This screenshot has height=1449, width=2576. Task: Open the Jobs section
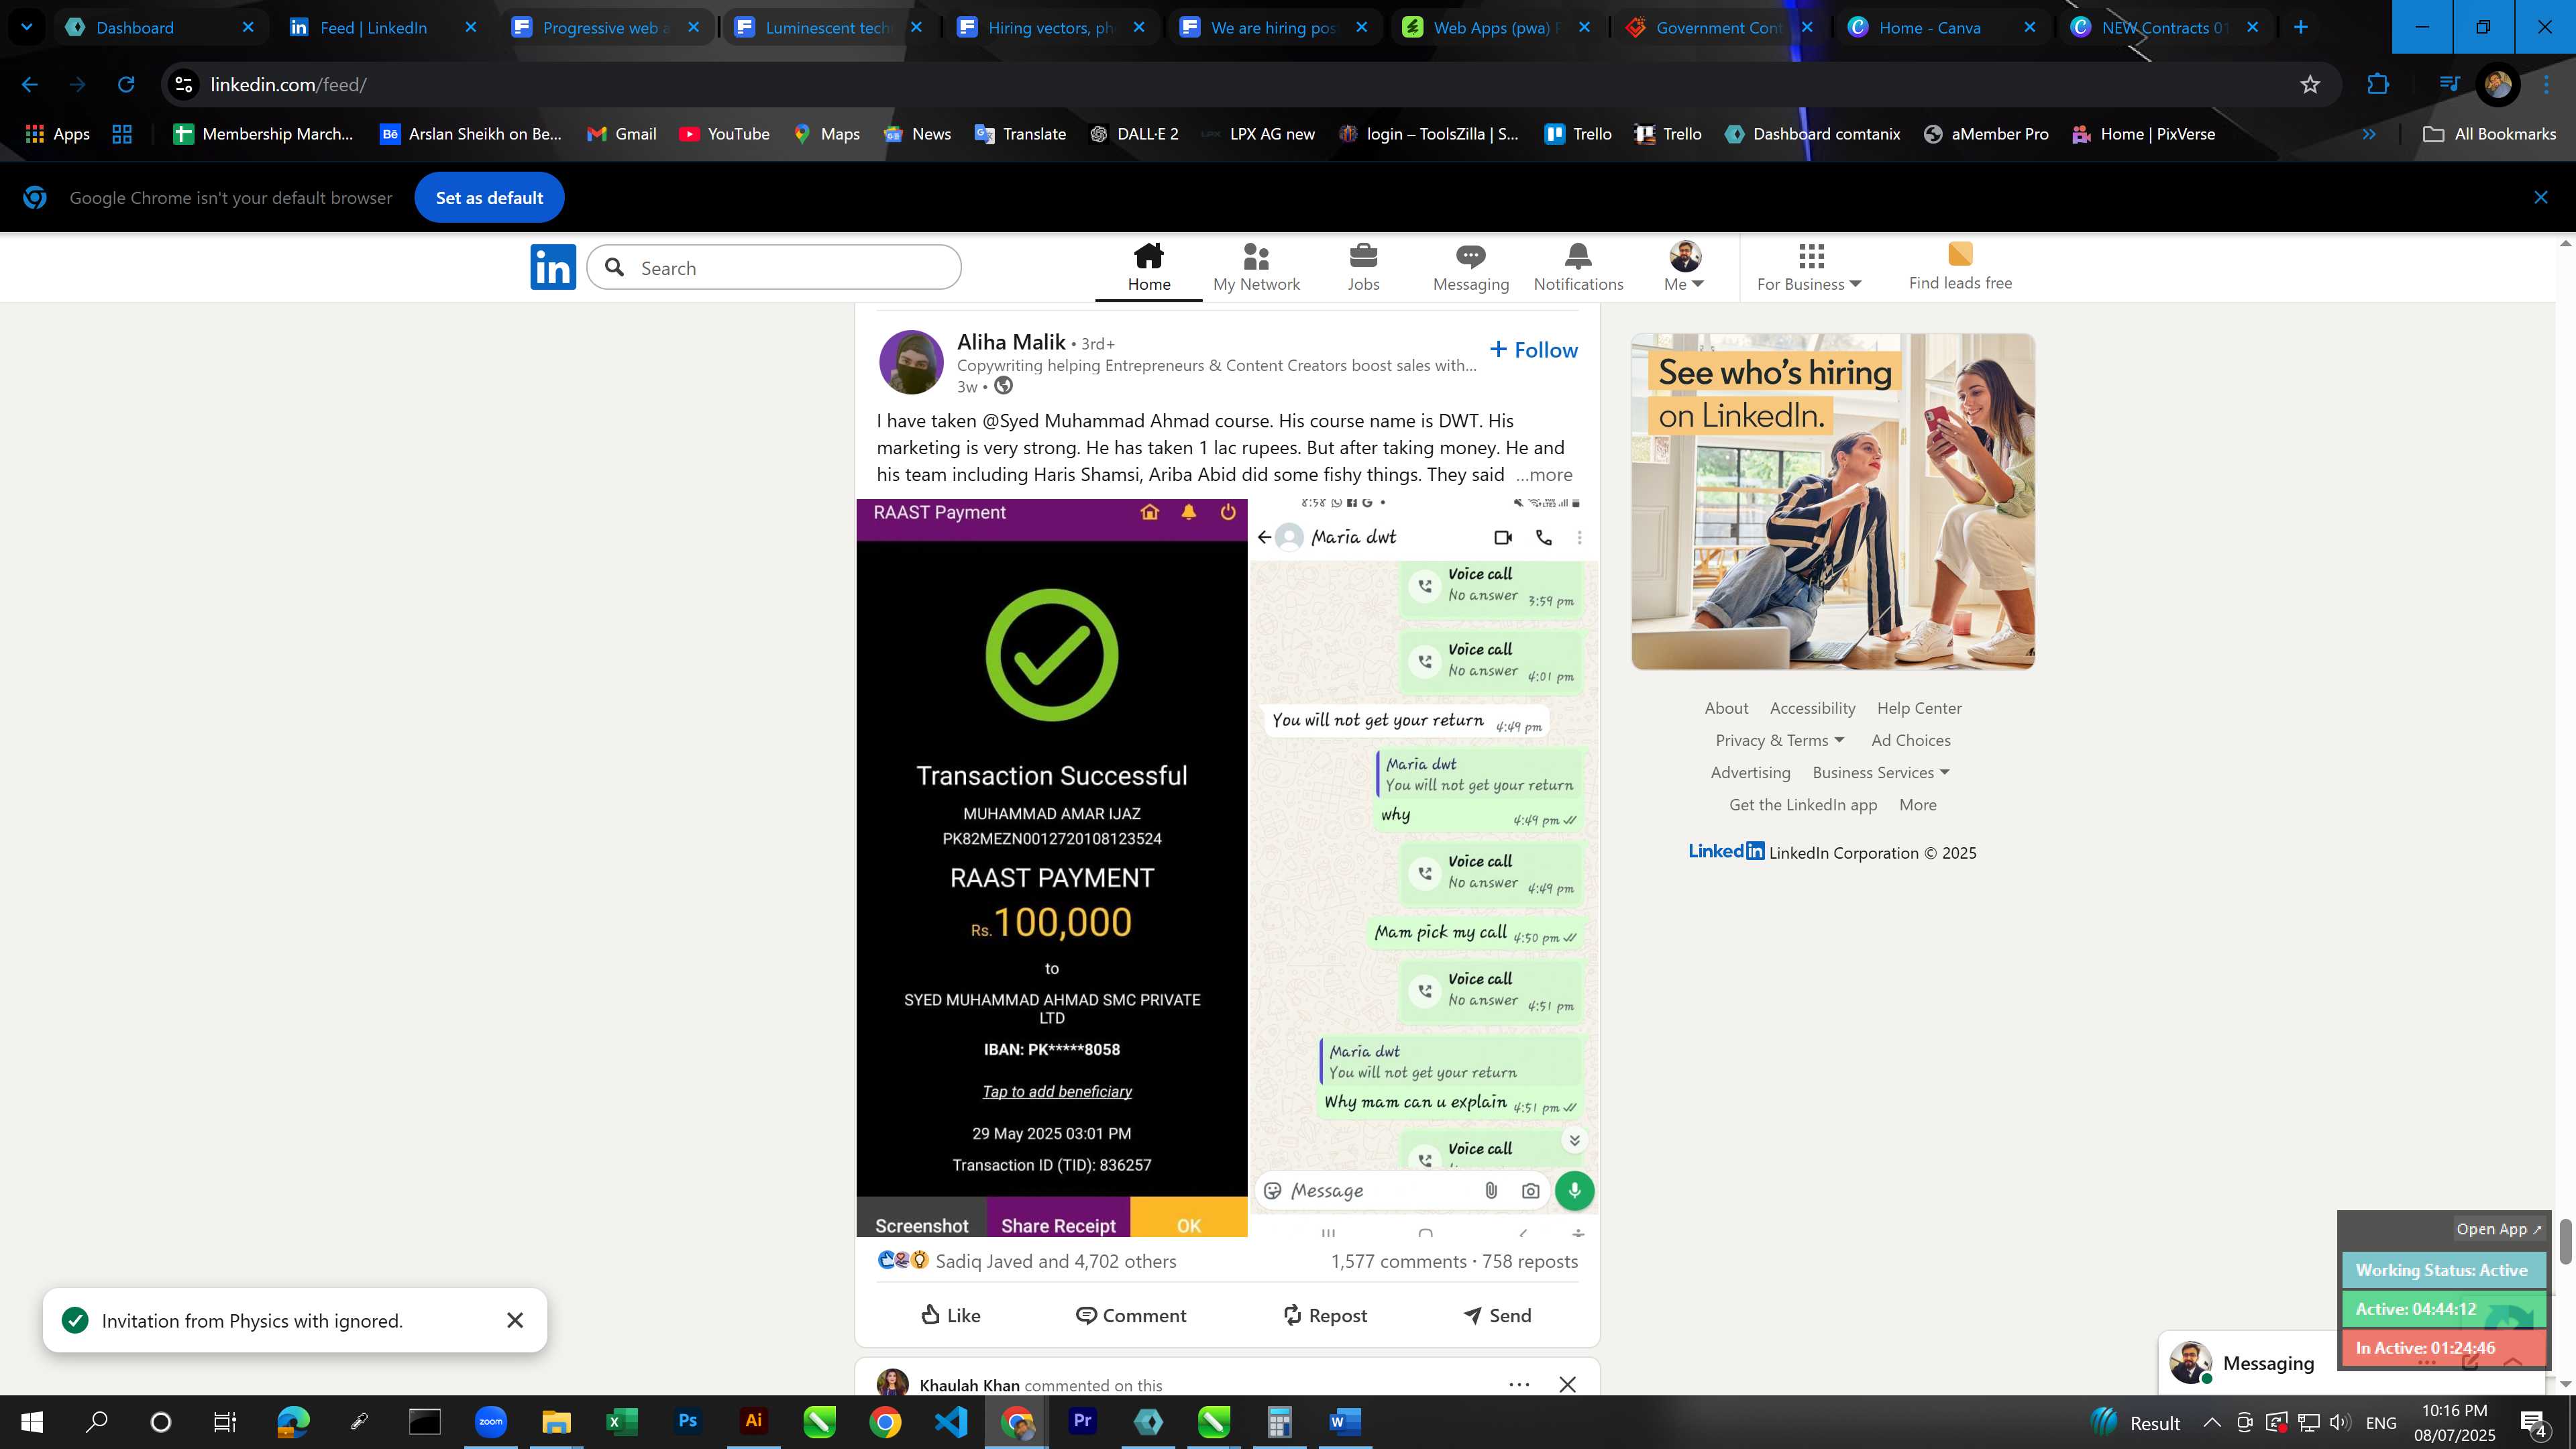[x=1363, y=267]
